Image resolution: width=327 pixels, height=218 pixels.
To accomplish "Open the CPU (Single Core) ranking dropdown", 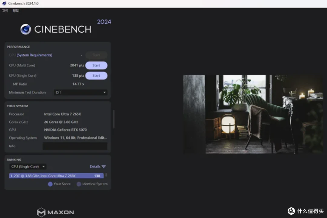I will [28, 167].
